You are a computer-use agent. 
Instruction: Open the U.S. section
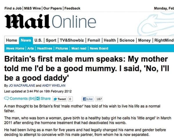(39, 41)
